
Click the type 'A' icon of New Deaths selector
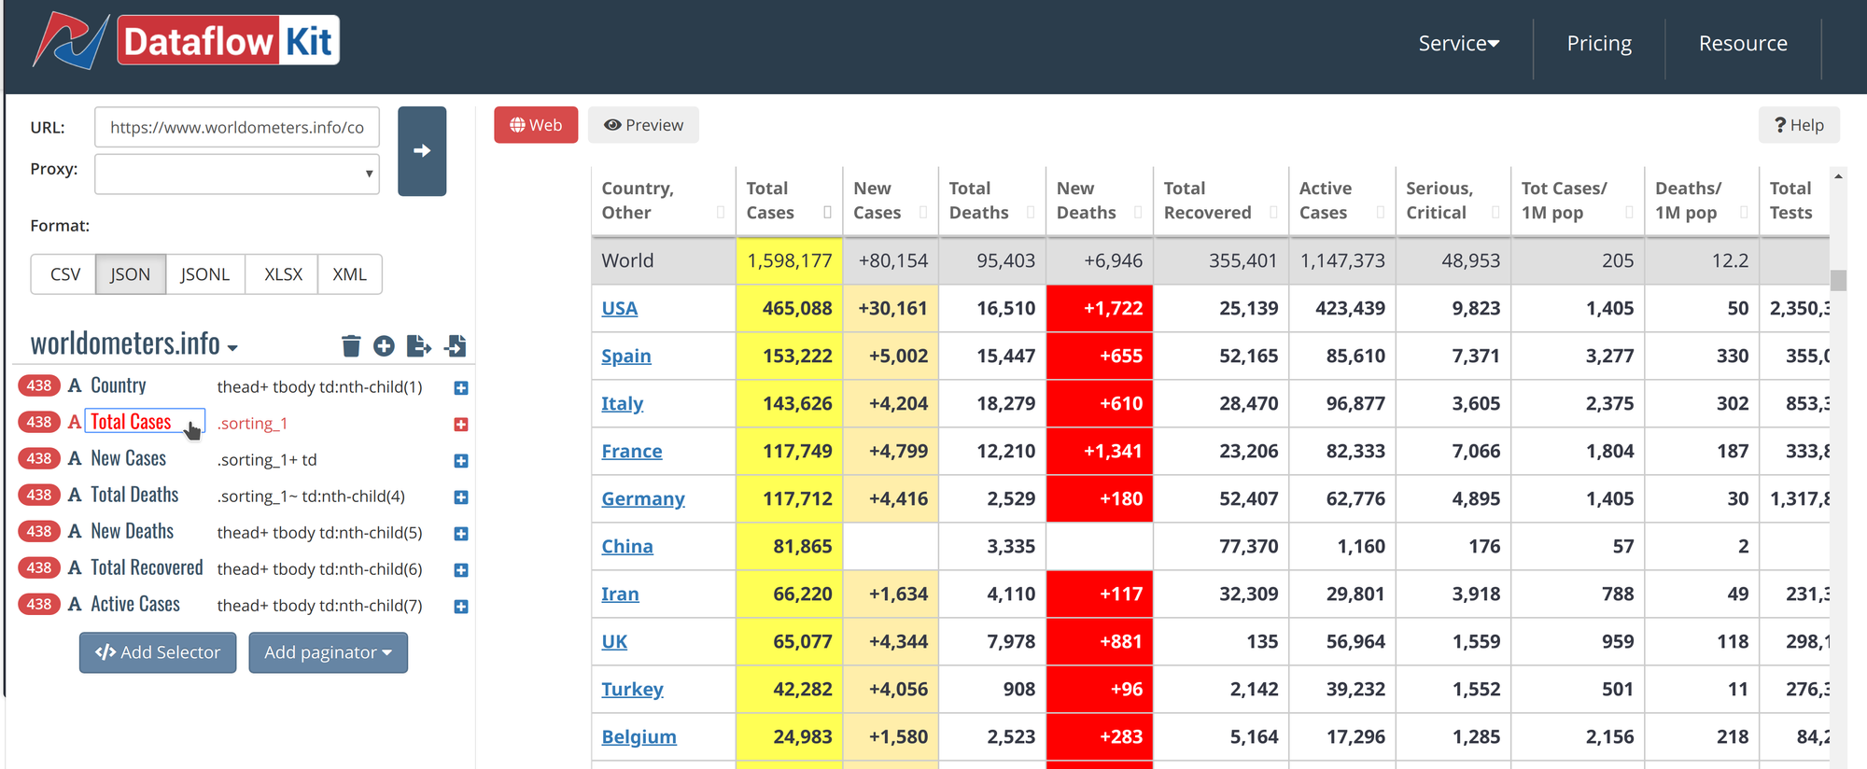pyautogui.click(x=75, y=531)
